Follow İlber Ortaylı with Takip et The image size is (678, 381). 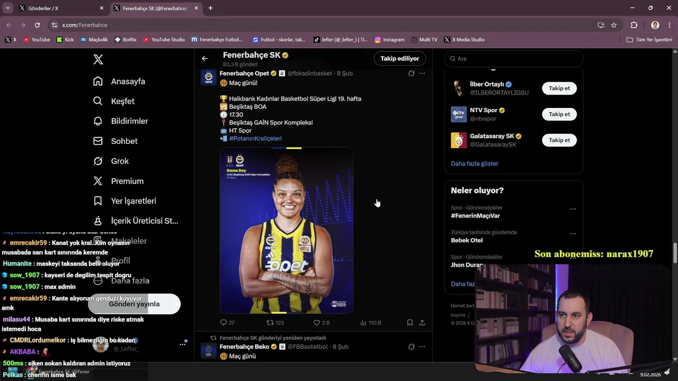559,88
